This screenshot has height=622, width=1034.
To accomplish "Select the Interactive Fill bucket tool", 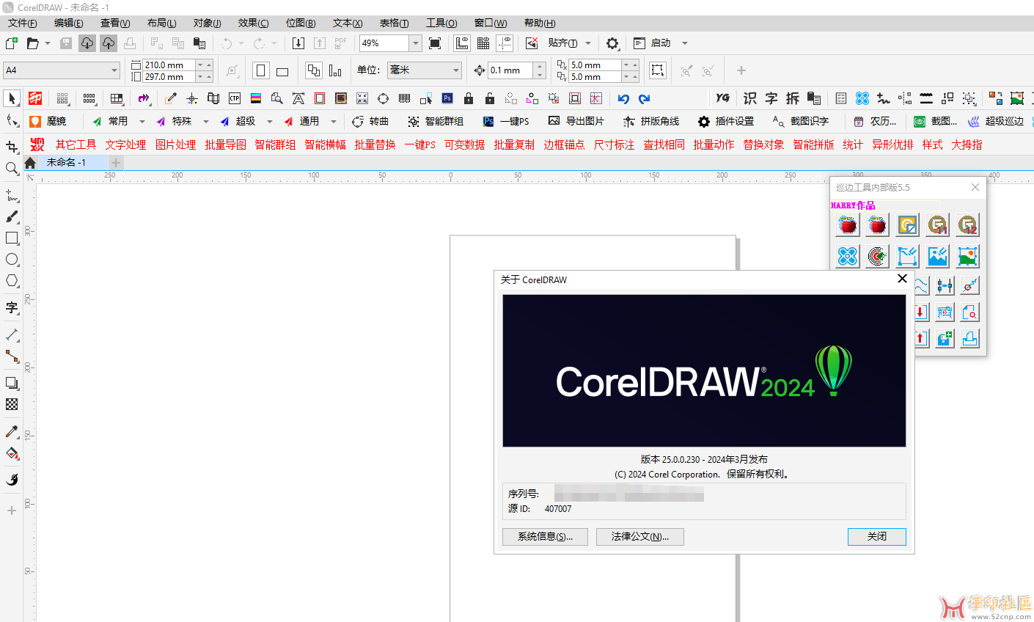I will [12, 453].
